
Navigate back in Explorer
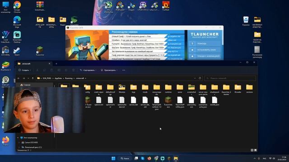(x=19, y=78)
